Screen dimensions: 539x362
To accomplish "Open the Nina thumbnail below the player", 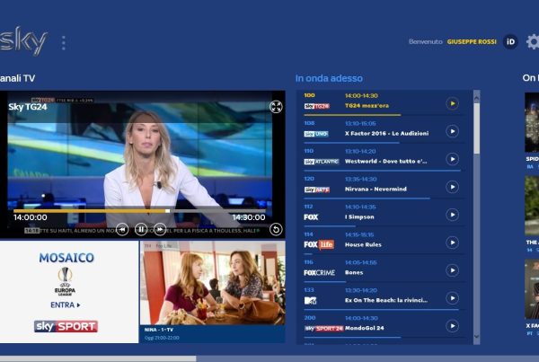I will (212, 283).
